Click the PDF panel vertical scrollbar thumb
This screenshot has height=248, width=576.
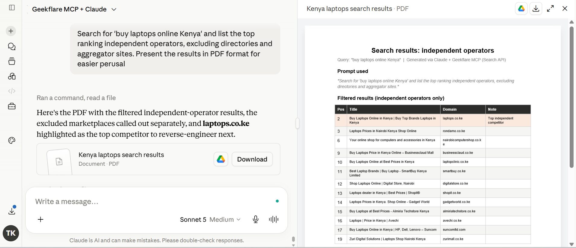pos(571,97)
